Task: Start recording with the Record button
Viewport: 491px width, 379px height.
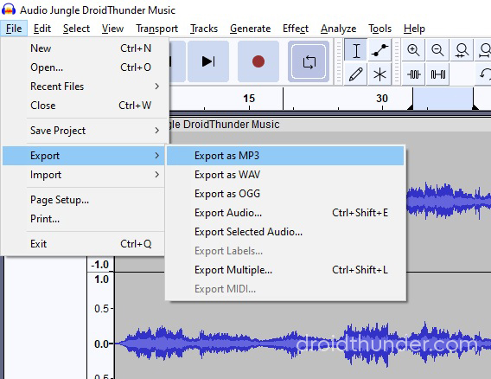Action: click(x=258, y=61)
